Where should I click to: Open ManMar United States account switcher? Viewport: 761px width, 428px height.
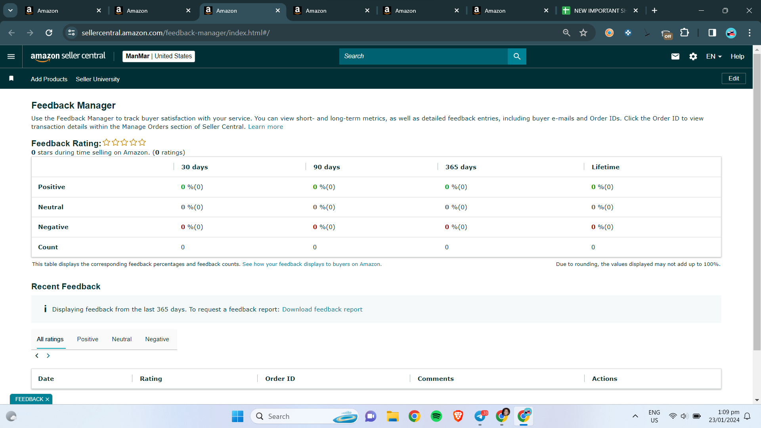[159, 56]
